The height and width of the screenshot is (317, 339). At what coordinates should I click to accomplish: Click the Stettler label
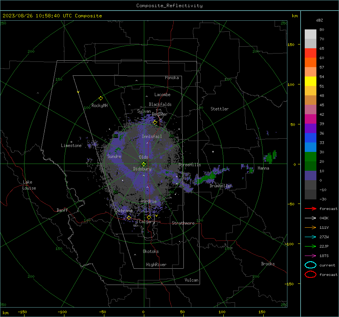pyautogui.click(x=220, y=109)
